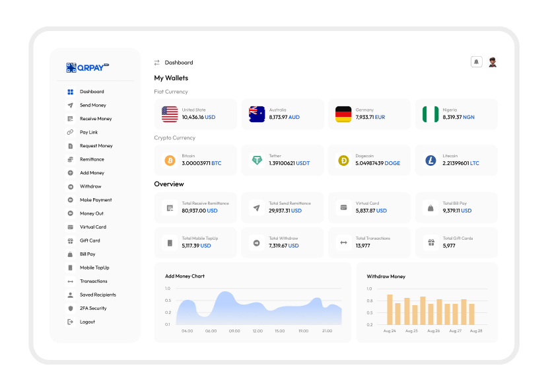This screenshot has height=391, width=548.
Task: Open the user profile avatar
Action: [493, 62]
